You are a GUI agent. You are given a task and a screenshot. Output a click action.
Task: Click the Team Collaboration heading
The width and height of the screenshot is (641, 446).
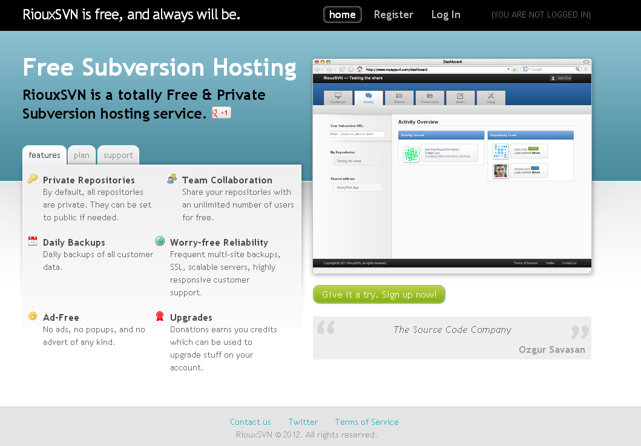tap(227, 180)
